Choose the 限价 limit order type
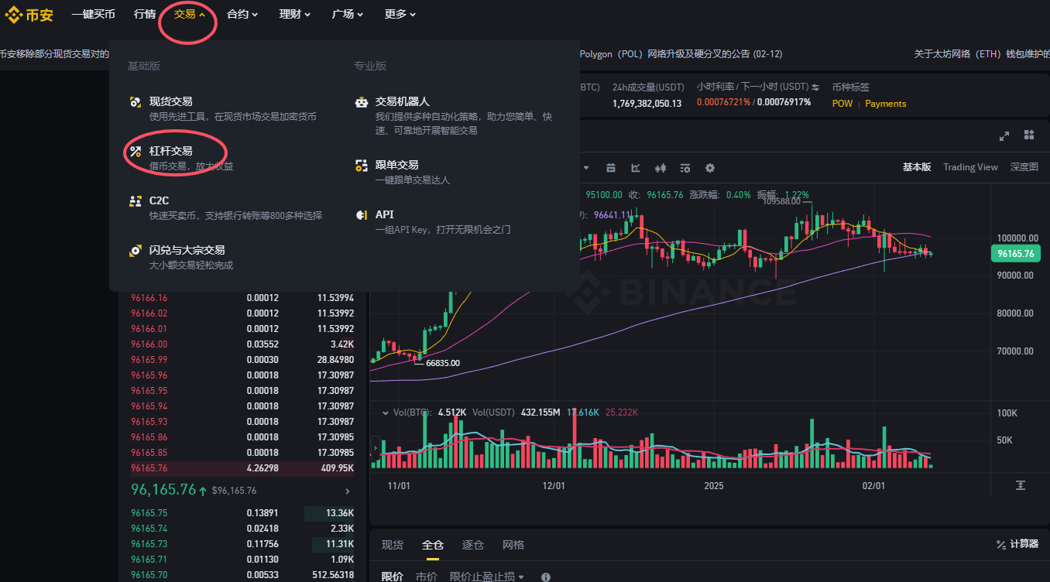The height and width of the screenshot is (582, 1050). point(393,577)
